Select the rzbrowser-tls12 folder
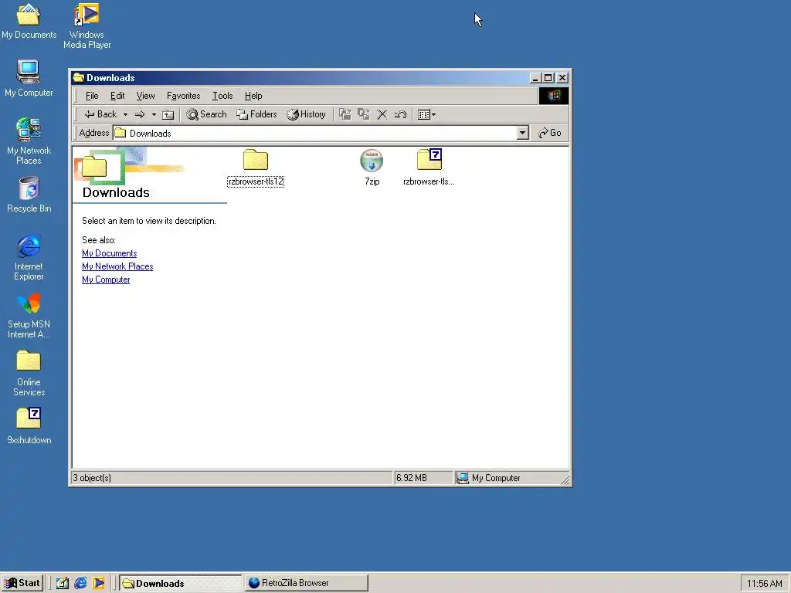Viewport: 791px width, 593px height. (x=256, y=168)
